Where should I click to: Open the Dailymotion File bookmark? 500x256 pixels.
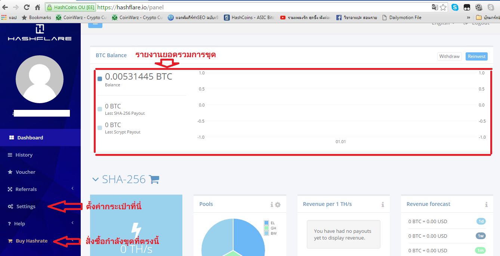click(402, 17)
